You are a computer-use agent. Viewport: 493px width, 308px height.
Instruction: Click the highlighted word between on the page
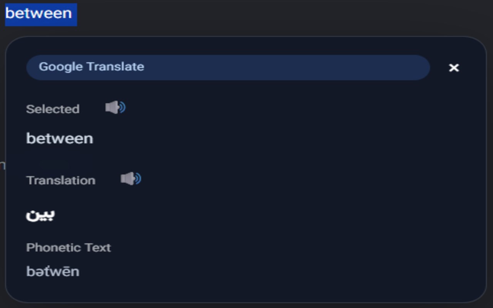coord(39,13)
